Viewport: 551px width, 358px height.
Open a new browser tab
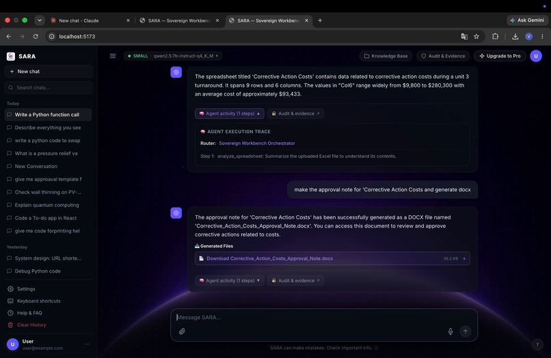point(320,20)
